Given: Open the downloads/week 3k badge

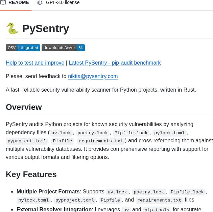Looking at the screenshot, I should 63,48.
